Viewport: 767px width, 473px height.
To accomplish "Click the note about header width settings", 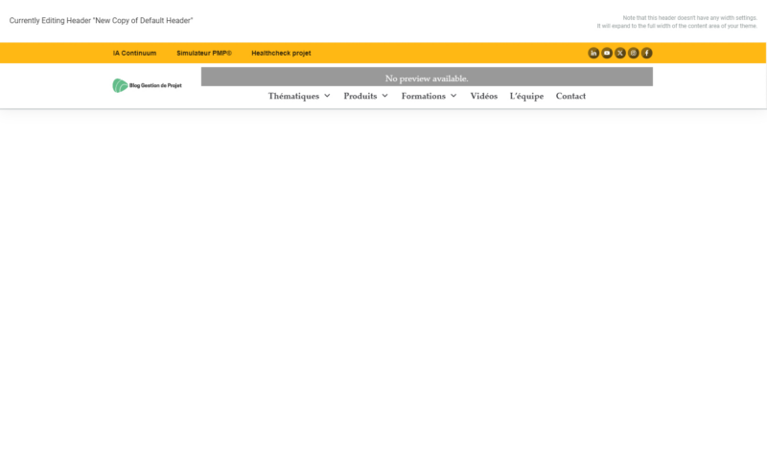I will coord(677,22).
